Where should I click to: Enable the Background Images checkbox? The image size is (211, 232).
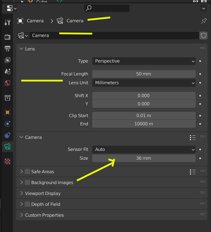pyautogui.click(x=27, y=182)
